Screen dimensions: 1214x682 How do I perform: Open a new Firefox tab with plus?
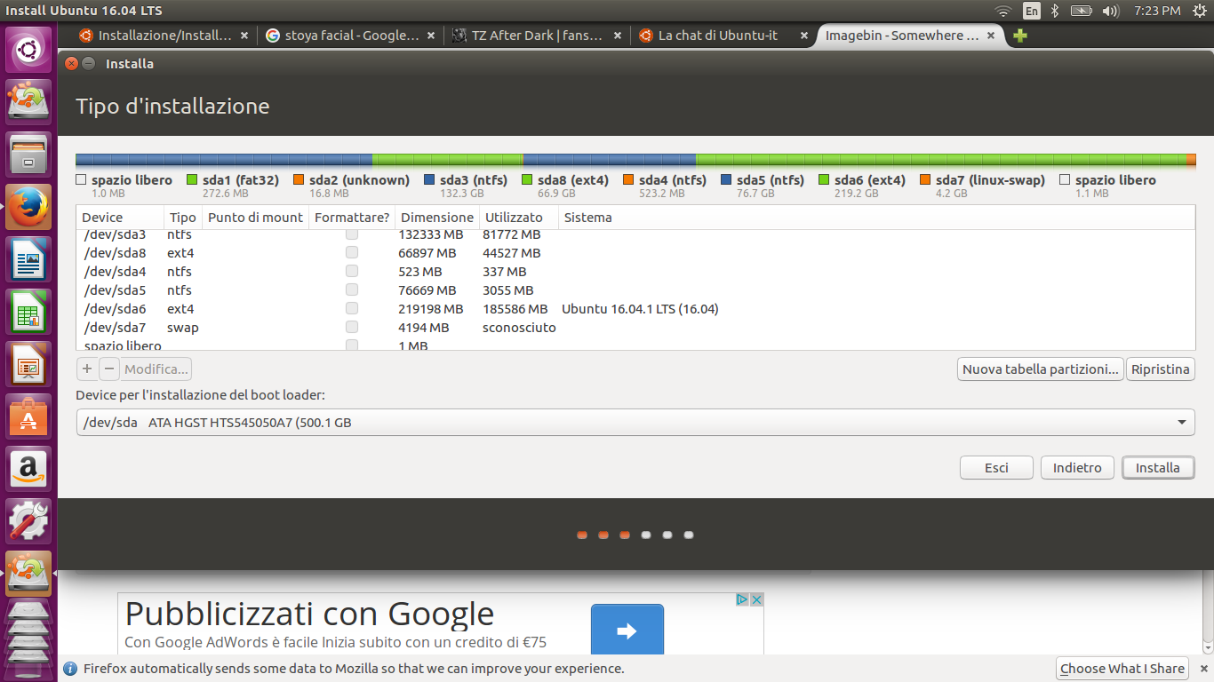tap(1019, 36)
